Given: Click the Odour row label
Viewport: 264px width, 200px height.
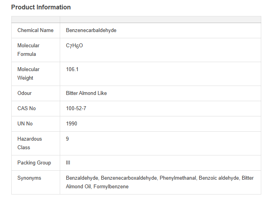Looking at the screenshot, I should (25, 93).
